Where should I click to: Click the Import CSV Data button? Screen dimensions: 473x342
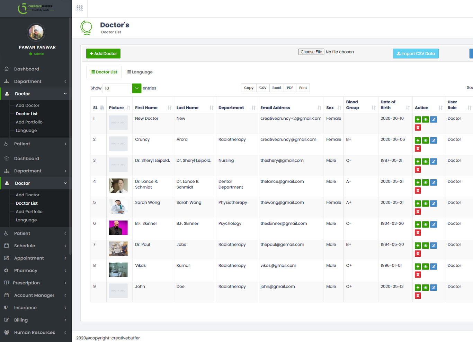(416, 53)
